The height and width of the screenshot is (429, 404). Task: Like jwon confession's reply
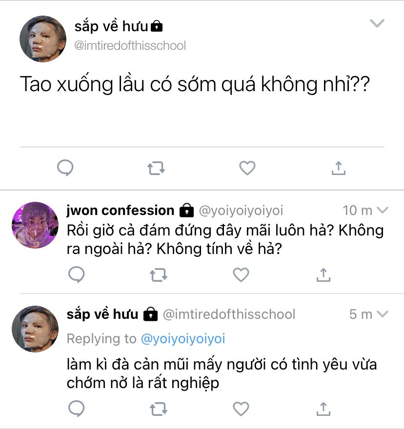tap(241, 274)
